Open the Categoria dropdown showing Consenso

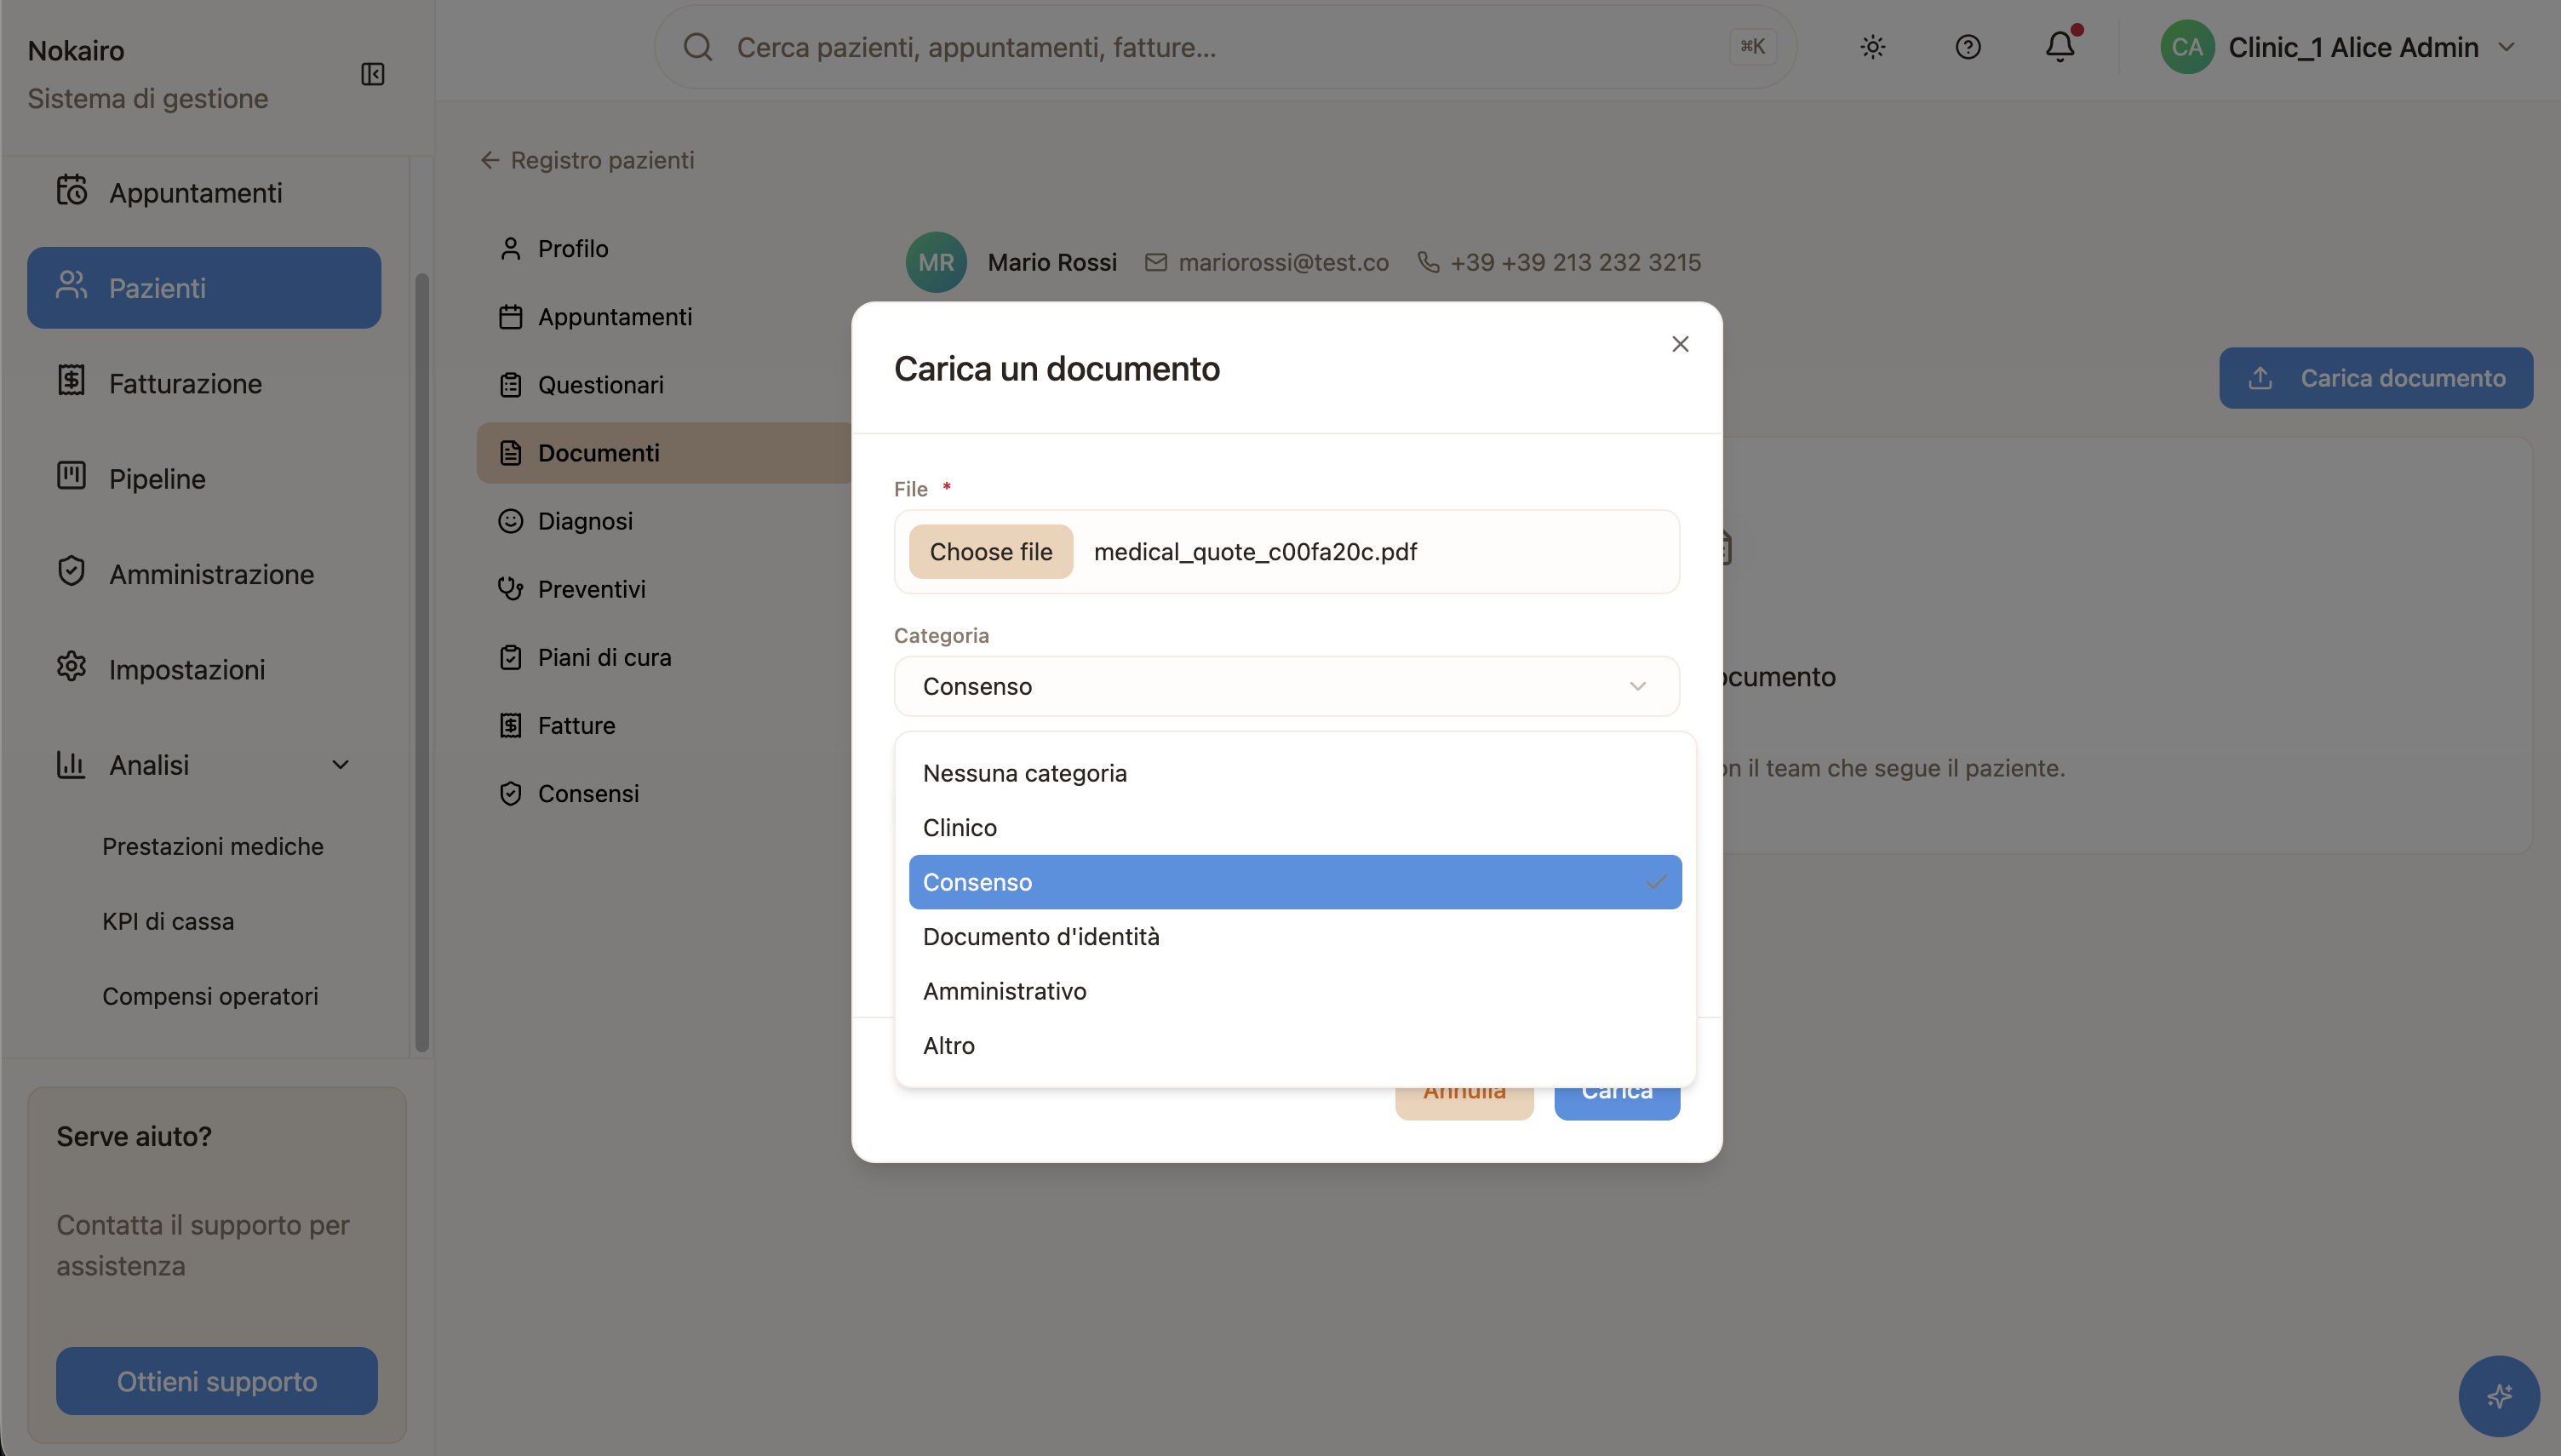(1286, 686)
